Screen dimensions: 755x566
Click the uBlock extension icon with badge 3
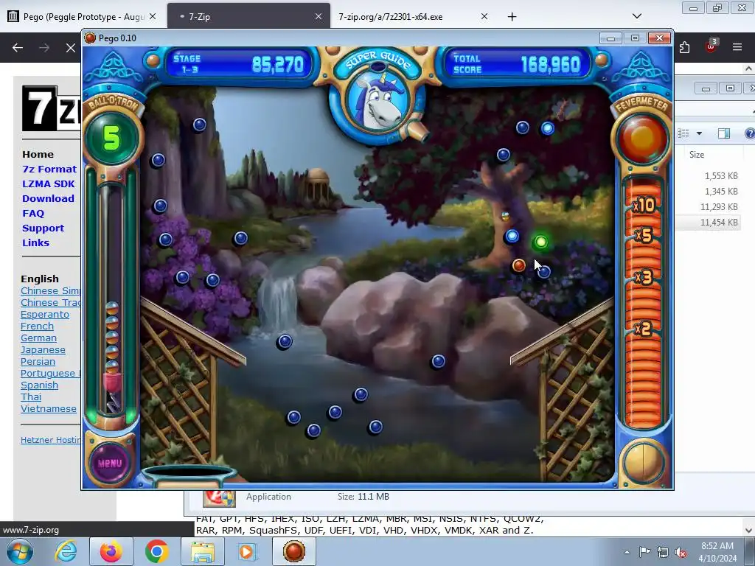(x=711, y=46)
